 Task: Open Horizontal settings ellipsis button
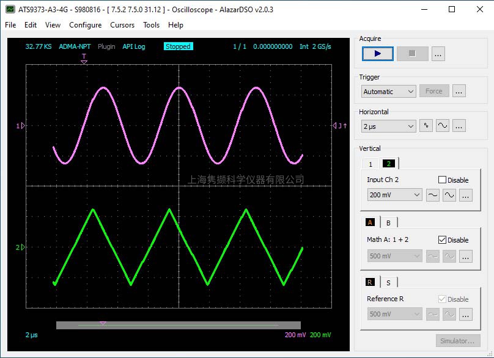(459, 126)
